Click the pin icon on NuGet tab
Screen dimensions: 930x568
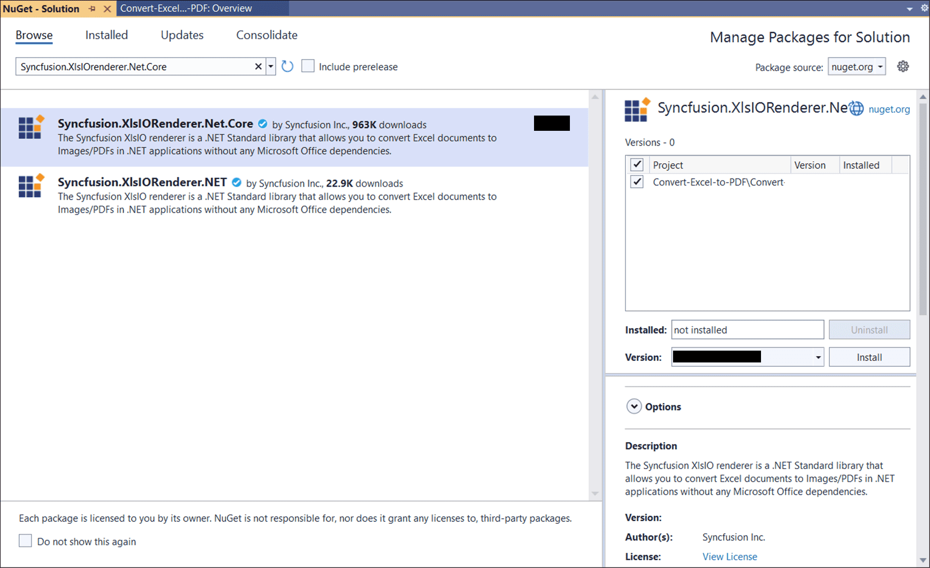pyautogui.click(x=92, y=8)
